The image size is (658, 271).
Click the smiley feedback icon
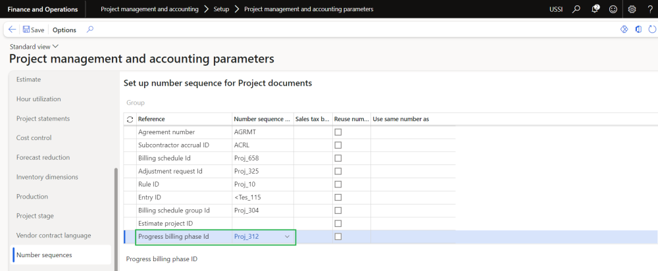click(613, 9)
